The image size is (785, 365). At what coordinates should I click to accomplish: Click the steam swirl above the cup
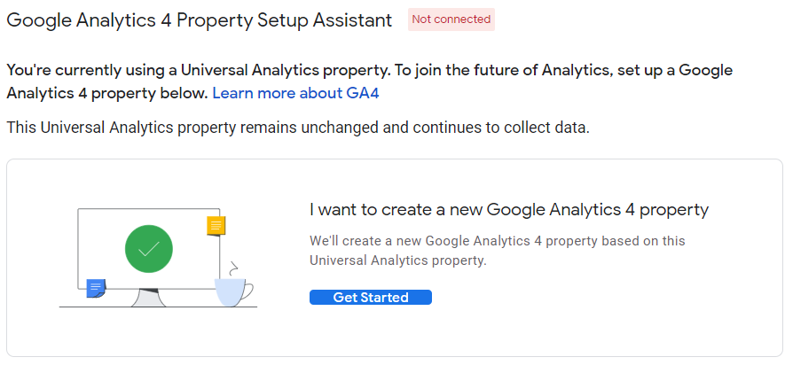[232, 269]
